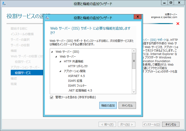
Task: Click scroll up arrow in feature list
Action: (134, 51)
